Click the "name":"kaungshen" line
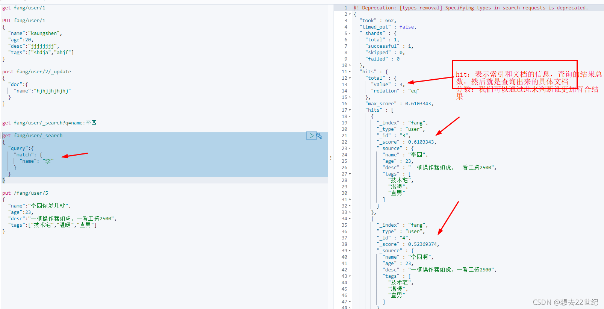The height and width of the screenshot is (309, 604). (35, 33)
